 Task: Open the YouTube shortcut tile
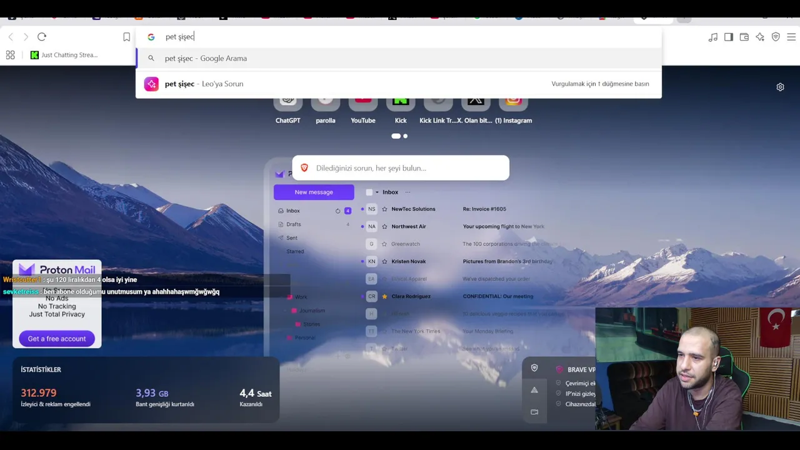pos(363,110)
